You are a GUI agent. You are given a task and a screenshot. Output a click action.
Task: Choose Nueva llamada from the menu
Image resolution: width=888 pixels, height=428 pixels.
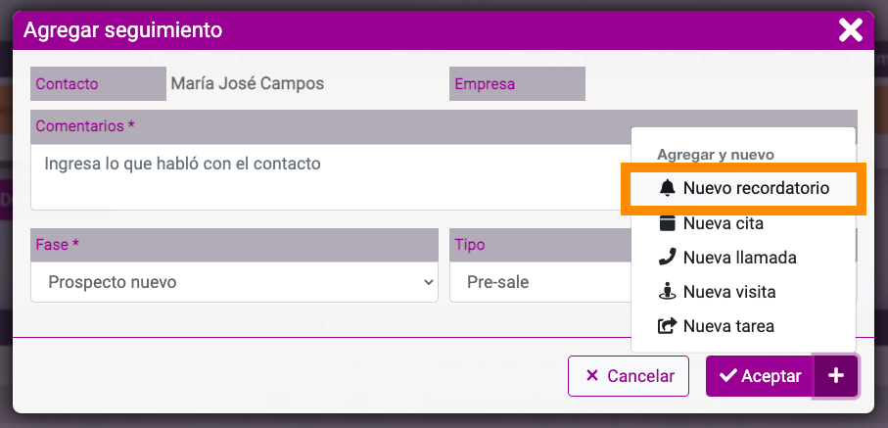(x=743, y=258)
